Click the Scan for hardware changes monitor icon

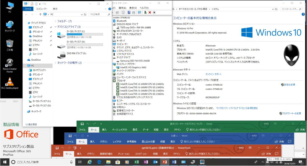[139, 13]
